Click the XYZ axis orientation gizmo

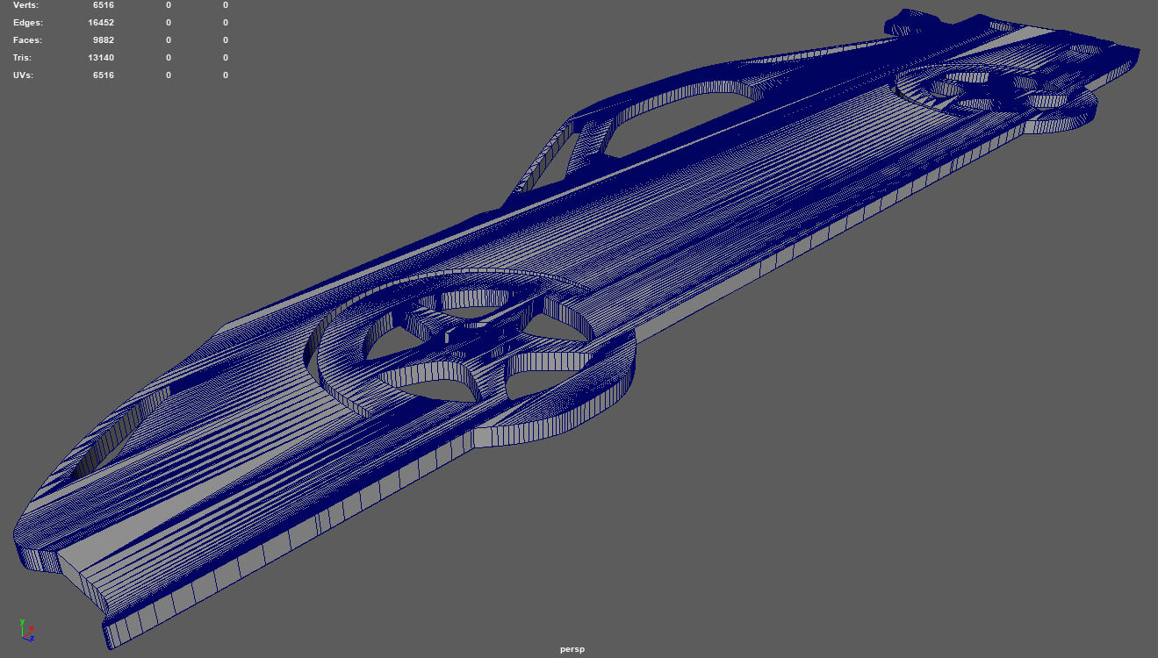[x=27, y=629]
